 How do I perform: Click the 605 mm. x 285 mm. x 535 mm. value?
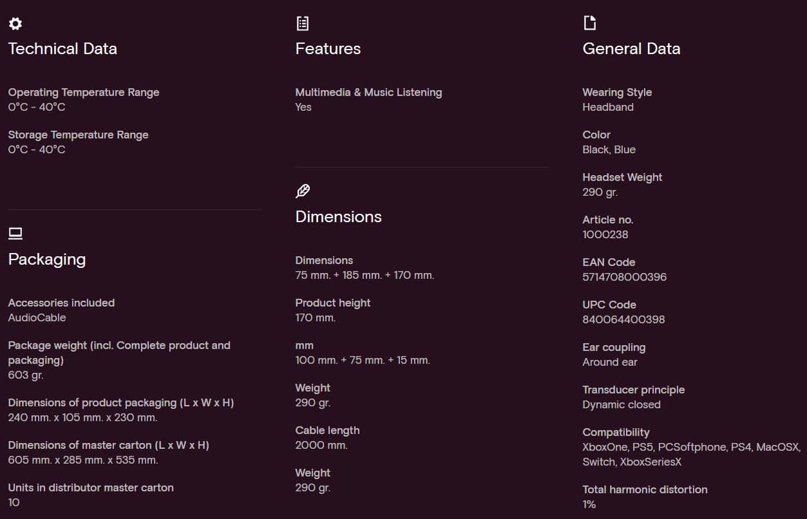[83, 460]
